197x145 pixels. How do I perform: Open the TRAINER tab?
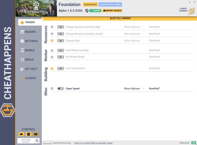[x=30, y=22]
